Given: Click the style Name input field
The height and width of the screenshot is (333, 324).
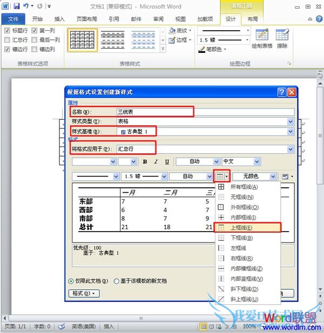Looking at the screenshot, I should (x=205, y=112).
